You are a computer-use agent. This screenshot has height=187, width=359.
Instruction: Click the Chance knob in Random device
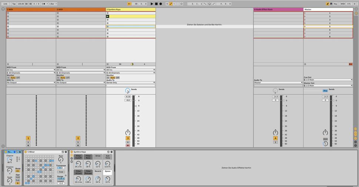click(10, 159)
